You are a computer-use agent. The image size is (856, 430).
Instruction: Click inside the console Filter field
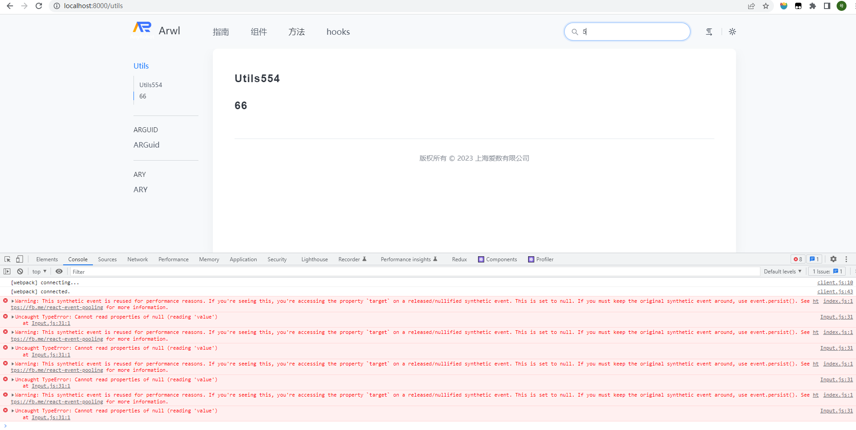[135, 271]
